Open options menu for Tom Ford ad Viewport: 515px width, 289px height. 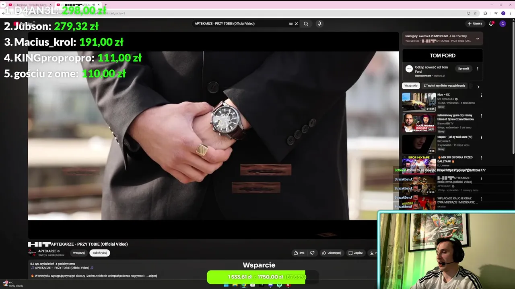[478, 69]
